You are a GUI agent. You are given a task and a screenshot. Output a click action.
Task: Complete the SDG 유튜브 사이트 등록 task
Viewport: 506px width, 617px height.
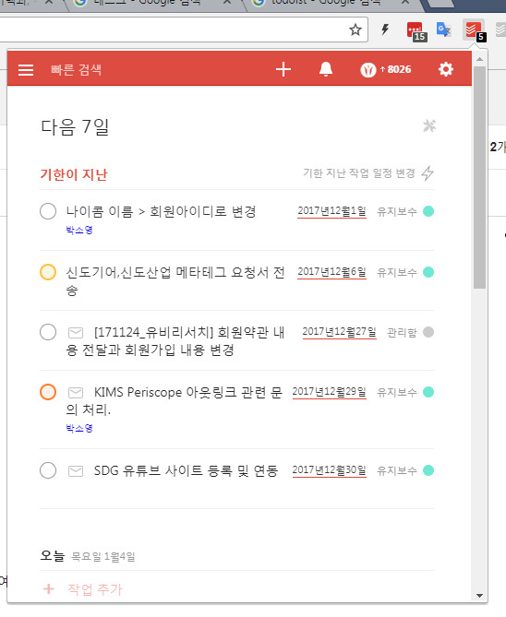pos(48,470)
